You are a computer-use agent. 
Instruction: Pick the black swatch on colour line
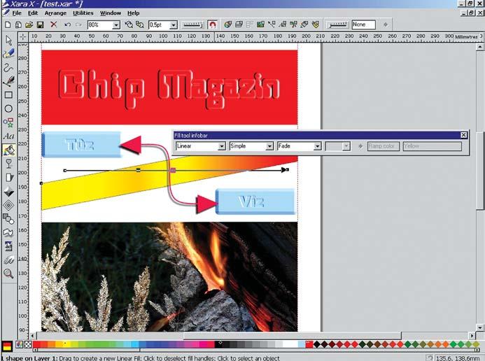[x=218, y=344]
